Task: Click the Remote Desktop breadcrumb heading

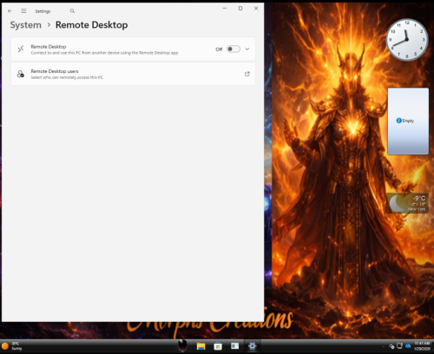Action: point(91,25)
